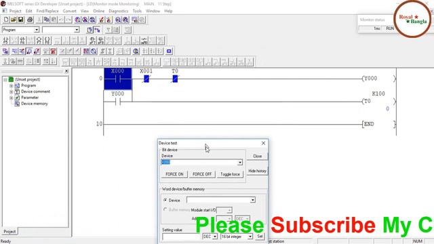Image resolution: width=434 pixels, height=244 pixels.
Task: Collapse the Unset project root node
Action: click(x=5, y=80)
